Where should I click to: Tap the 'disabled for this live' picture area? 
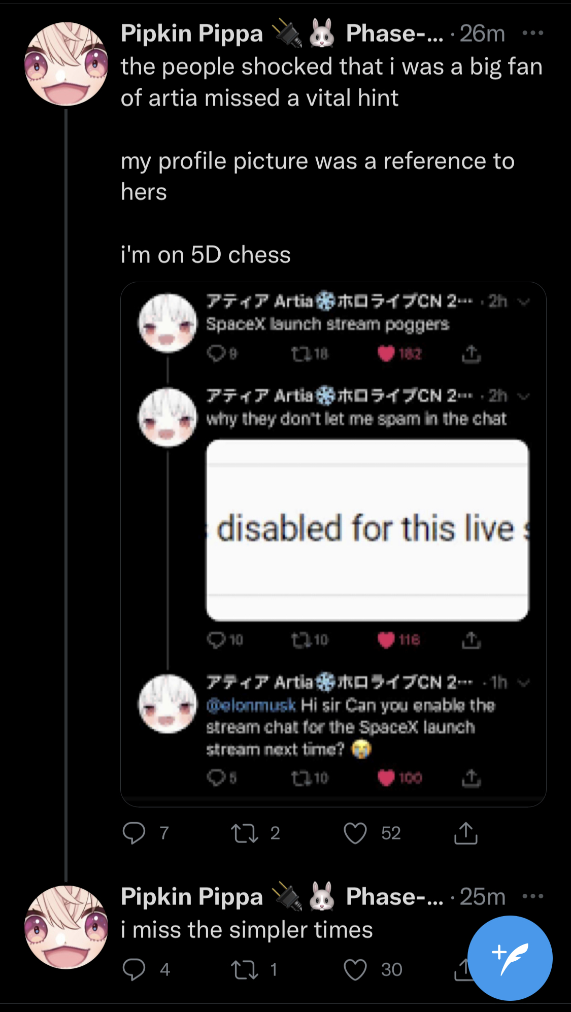pyautogui.click(x=367, y=530)
